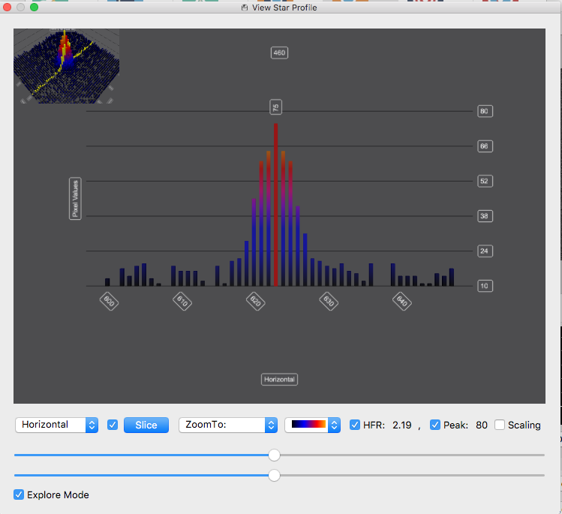
Task: Click the document icon in title bar
Action: tap(245, 8)
